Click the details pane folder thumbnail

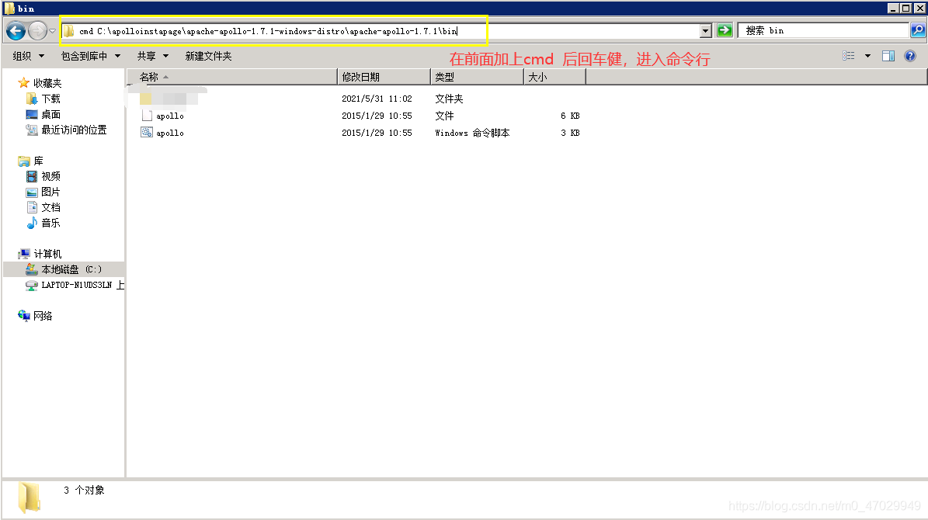coord(29,497)
